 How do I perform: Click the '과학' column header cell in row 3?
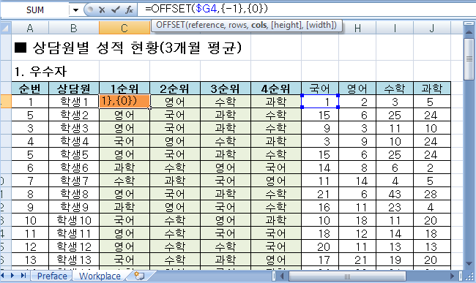point(432,88)
